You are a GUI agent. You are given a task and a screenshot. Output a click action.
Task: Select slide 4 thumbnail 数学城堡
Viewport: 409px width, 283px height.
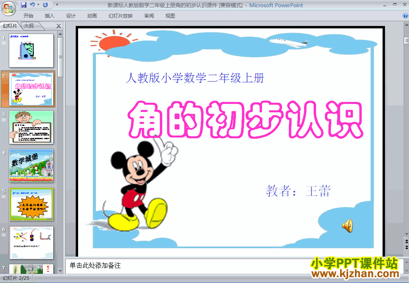point(31,166)
